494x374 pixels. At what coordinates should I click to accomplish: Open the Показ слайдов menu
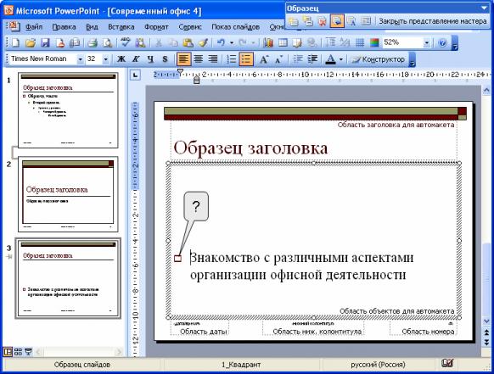tap(235, 27)
